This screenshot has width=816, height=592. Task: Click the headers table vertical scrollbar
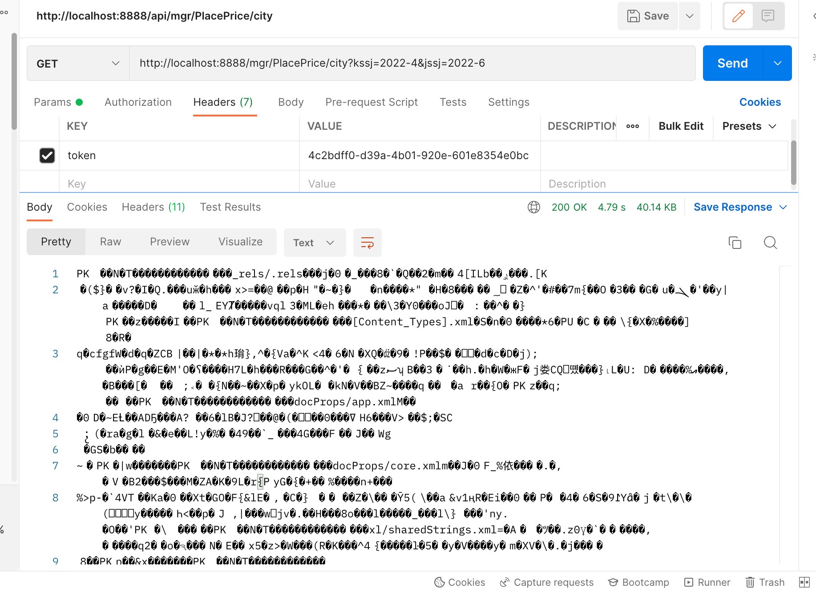(794, 162)
